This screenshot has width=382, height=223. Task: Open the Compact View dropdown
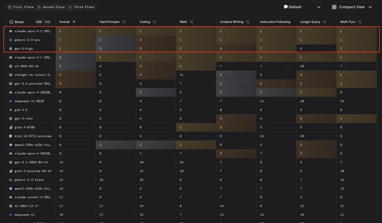pyautogui.click(x=352, y=7)
